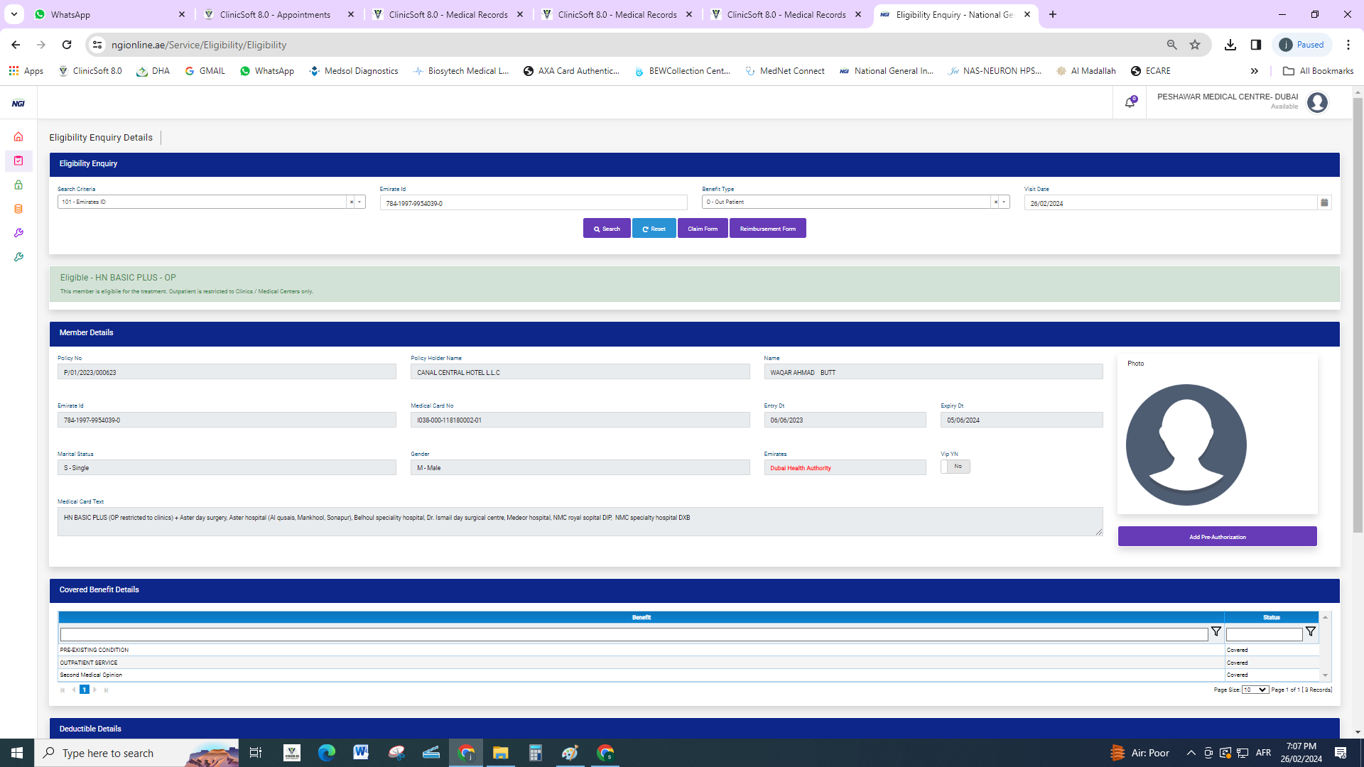Click the Emirate Id input field
Image resolution: width=1364 pixels, height=767 pixels.
click(x=533, y=203)
